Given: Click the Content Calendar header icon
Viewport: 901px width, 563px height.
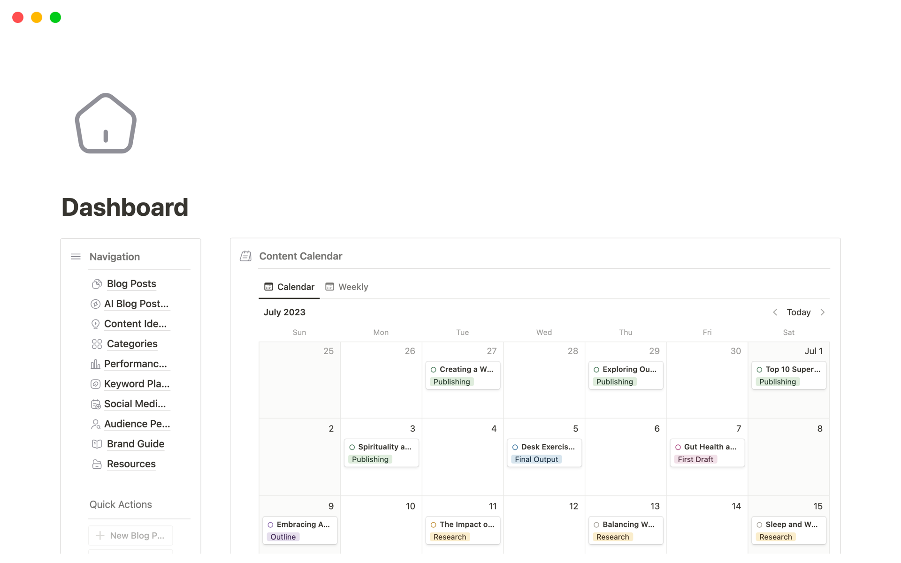Looking at the screenshot, I should point(245,256).
